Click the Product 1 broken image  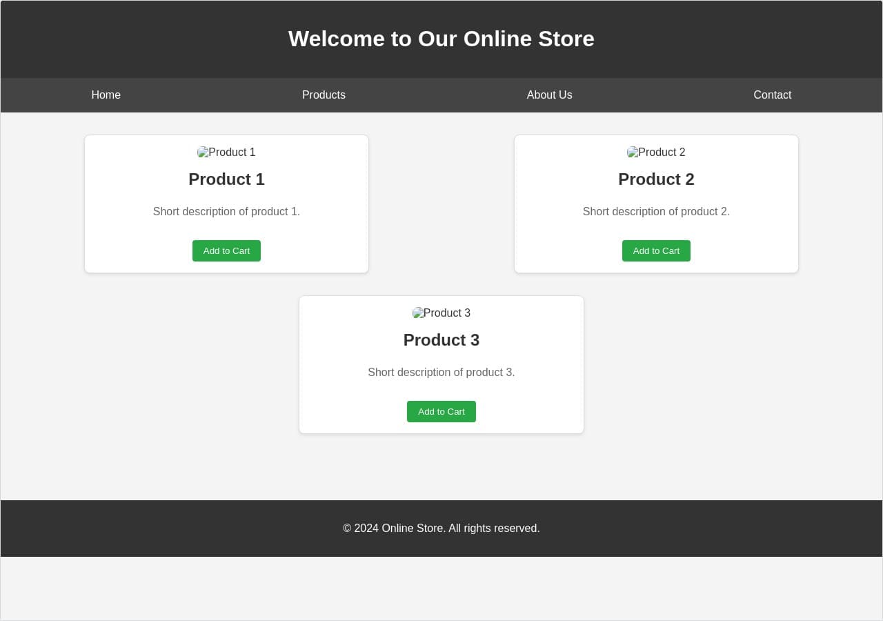[226, 152]
